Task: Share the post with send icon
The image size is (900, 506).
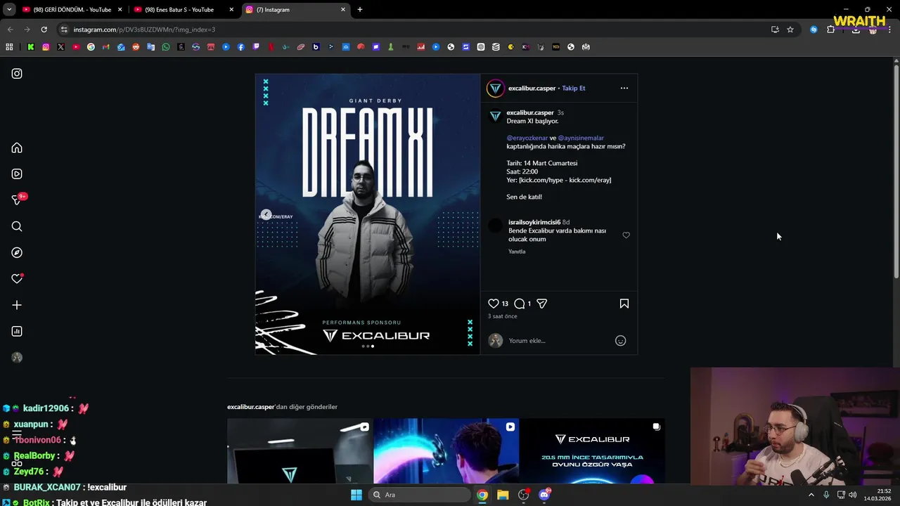Action: pos(541,304)
